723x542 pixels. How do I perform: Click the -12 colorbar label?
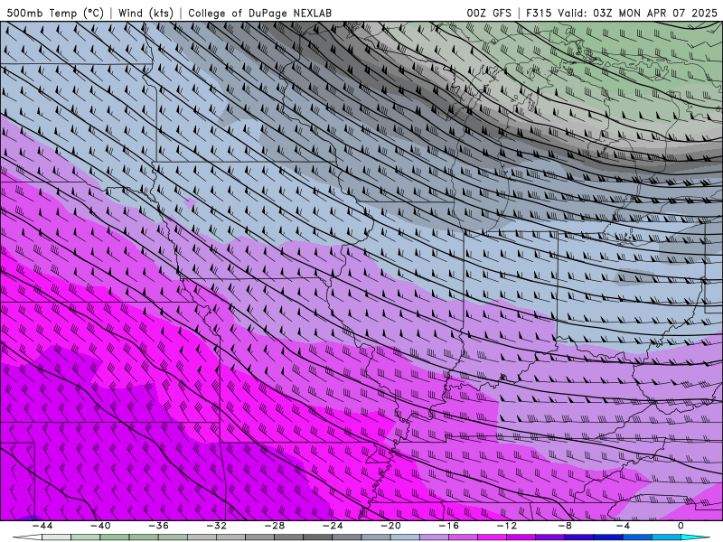[507, 526]
